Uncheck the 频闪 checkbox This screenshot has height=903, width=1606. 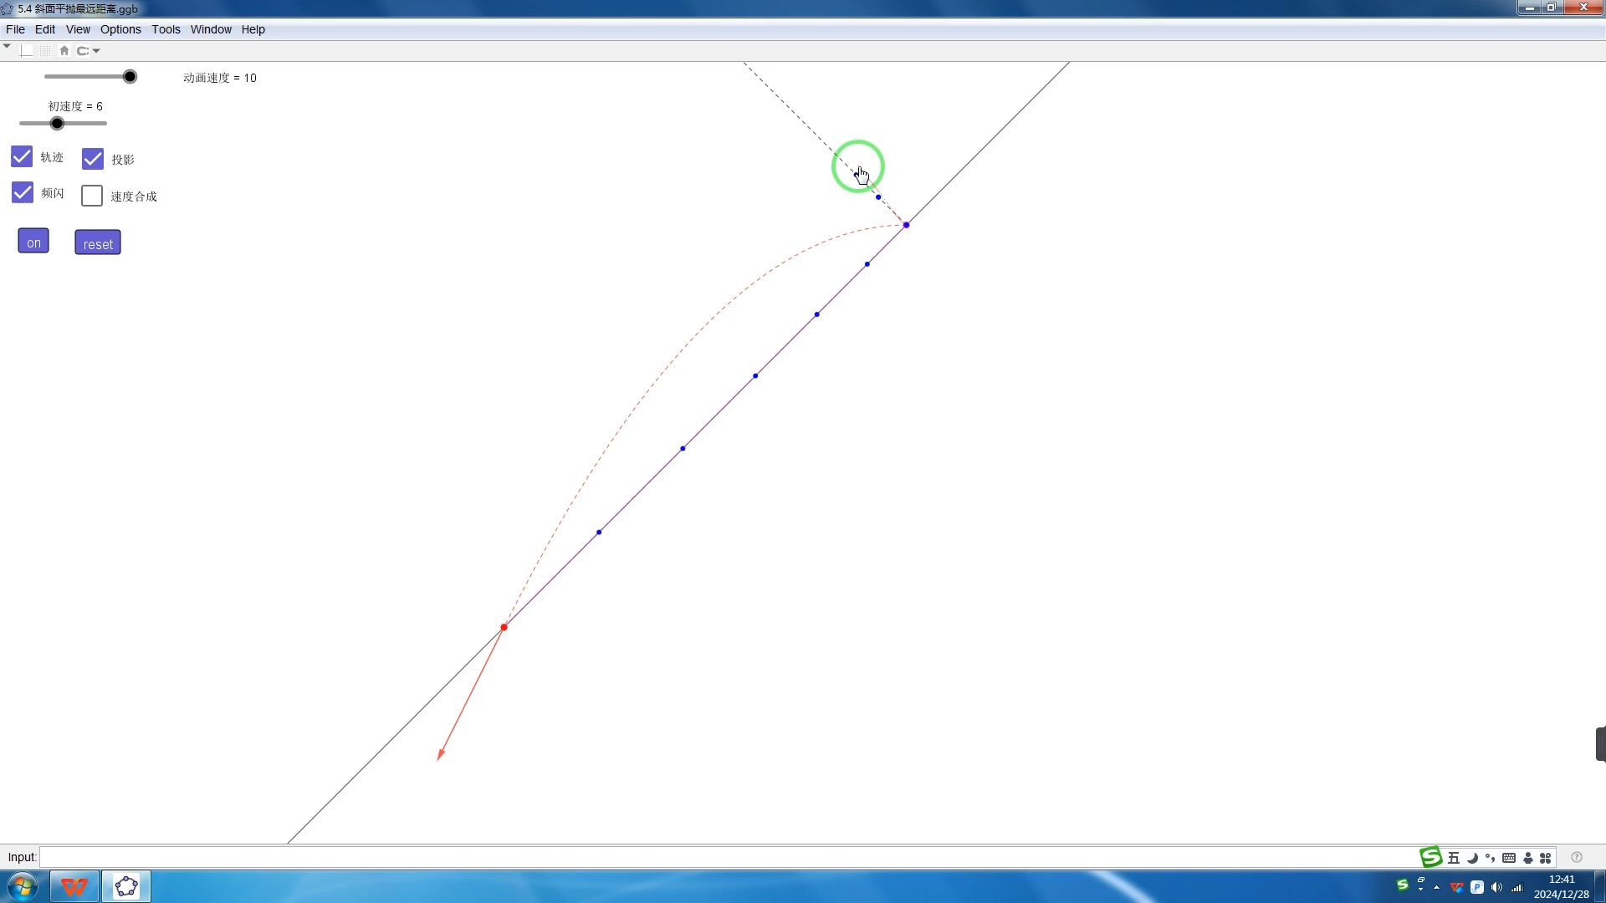click(23, 193)
